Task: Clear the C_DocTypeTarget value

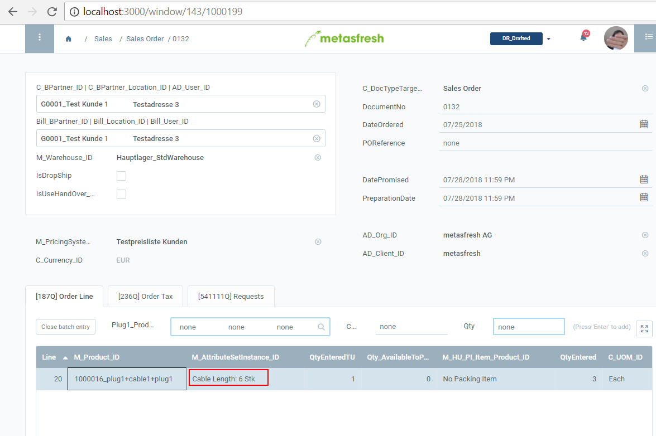Action: pos(645,89)
